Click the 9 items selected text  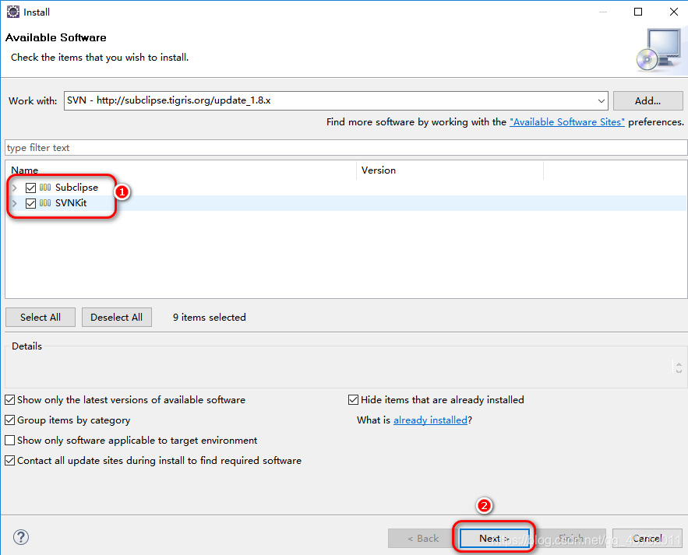tap(210, 317)
